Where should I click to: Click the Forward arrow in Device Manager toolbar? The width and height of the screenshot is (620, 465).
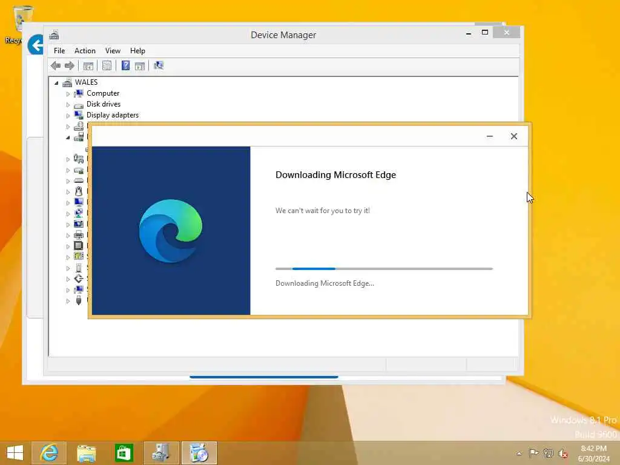point(70,65)
